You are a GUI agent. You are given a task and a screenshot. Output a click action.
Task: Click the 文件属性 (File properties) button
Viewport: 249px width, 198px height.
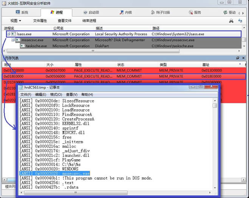pos(40,21)
